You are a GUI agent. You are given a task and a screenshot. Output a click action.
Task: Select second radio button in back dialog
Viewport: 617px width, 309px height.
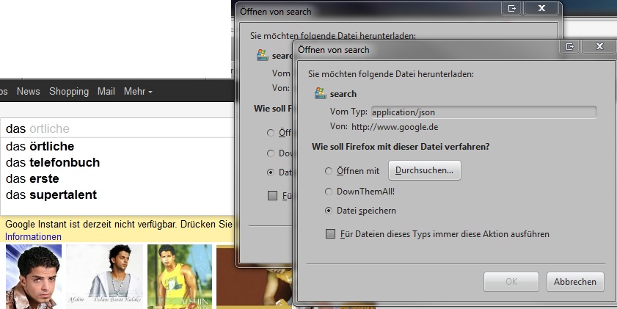[270, 153]
